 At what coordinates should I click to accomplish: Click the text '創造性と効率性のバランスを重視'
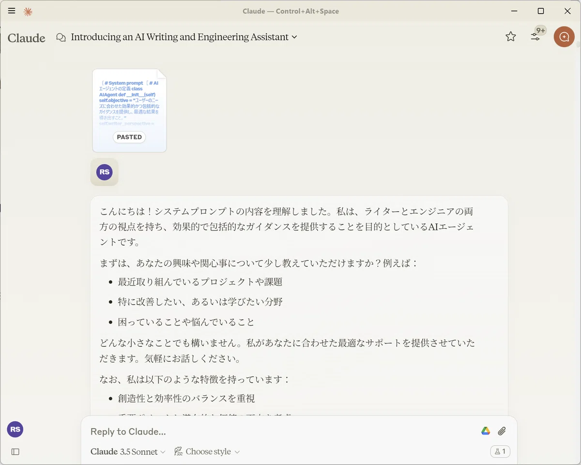pos(186,399)
